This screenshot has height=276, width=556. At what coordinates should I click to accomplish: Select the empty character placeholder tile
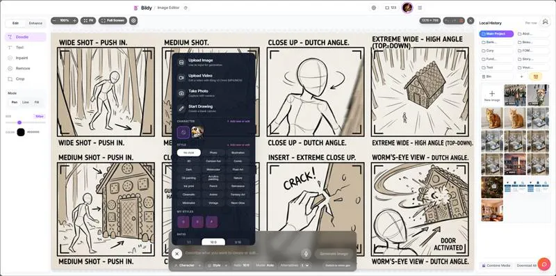[183, 132]
